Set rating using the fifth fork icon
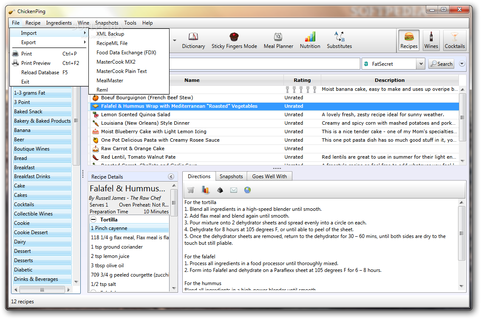481x319 pixels. pyautogui.click(x=314, y=90)
